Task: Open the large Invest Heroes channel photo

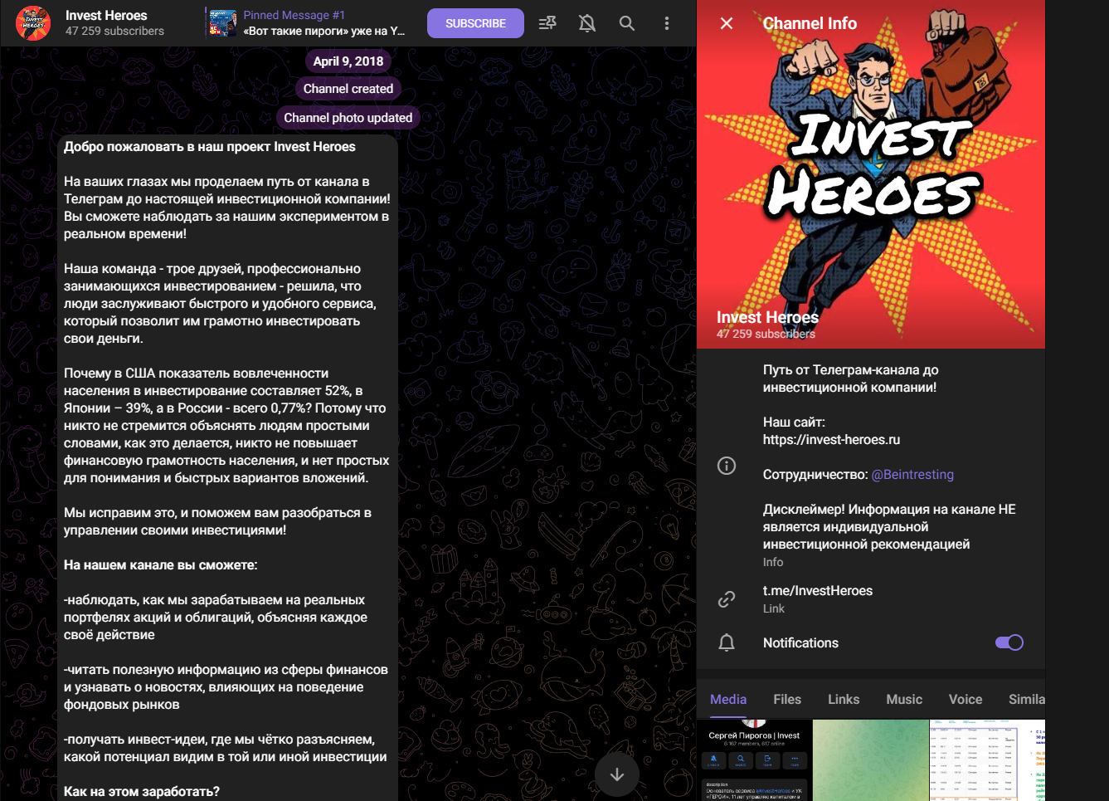Action: tap(871, 174)
